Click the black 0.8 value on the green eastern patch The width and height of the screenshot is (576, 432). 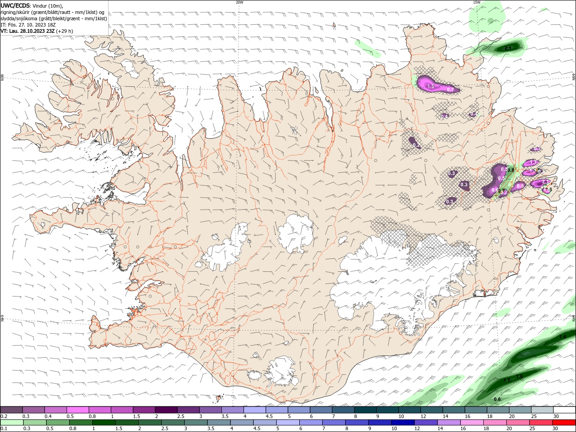click(x=511, y=170)
